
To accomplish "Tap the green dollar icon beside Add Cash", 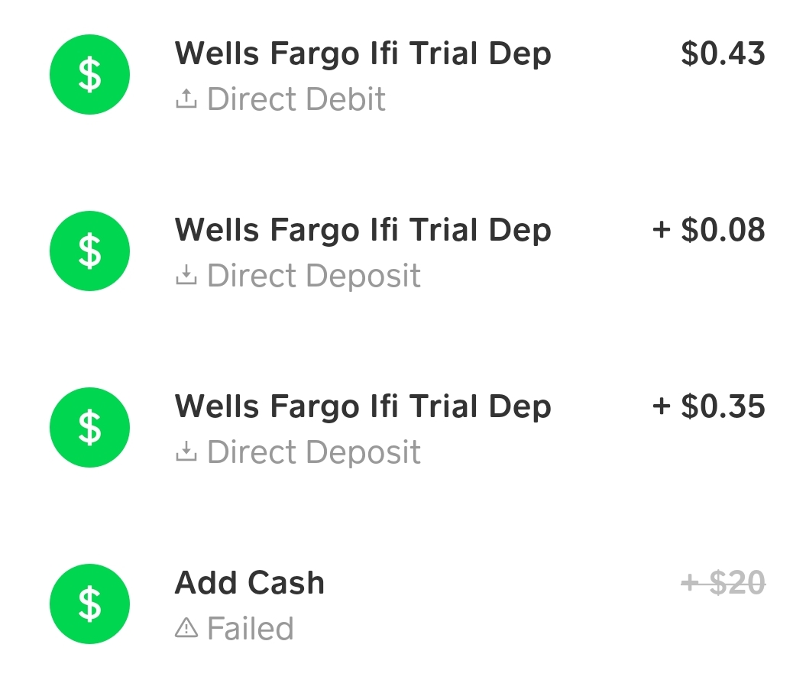I will coord(89,604).
